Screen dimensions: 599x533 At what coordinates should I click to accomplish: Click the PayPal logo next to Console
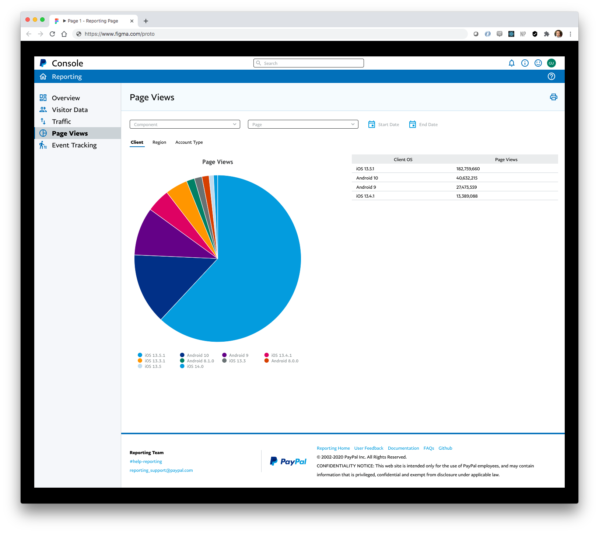pos(42,63)
